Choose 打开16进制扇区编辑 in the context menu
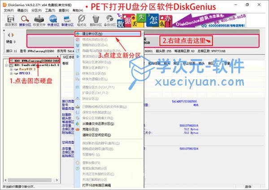The width and height of the screenshot is (269, 190). click(x=96, y=185)
